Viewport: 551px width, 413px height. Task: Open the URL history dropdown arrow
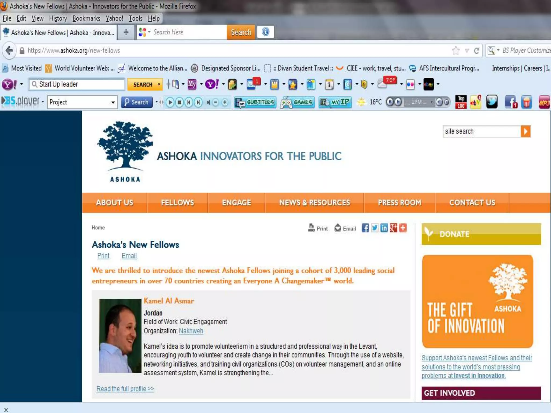[467, 51]
